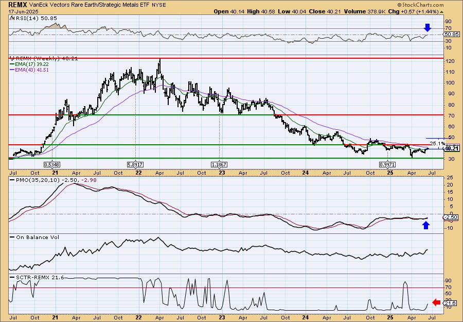The image size is (463, 322).
Task: Click the 1.1867 data label
Action: pos(219,164)
